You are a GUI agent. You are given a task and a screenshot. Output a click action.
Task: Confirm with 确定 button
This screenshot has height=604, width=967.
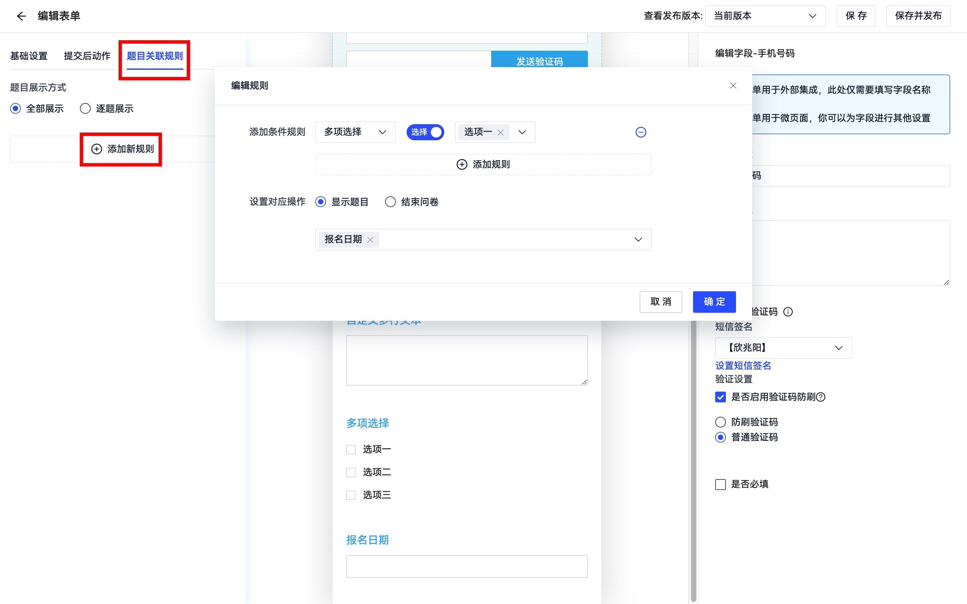(x=714, y=302)
